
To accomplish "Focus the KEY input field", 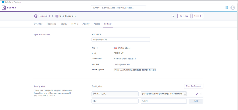I will 115,101.
